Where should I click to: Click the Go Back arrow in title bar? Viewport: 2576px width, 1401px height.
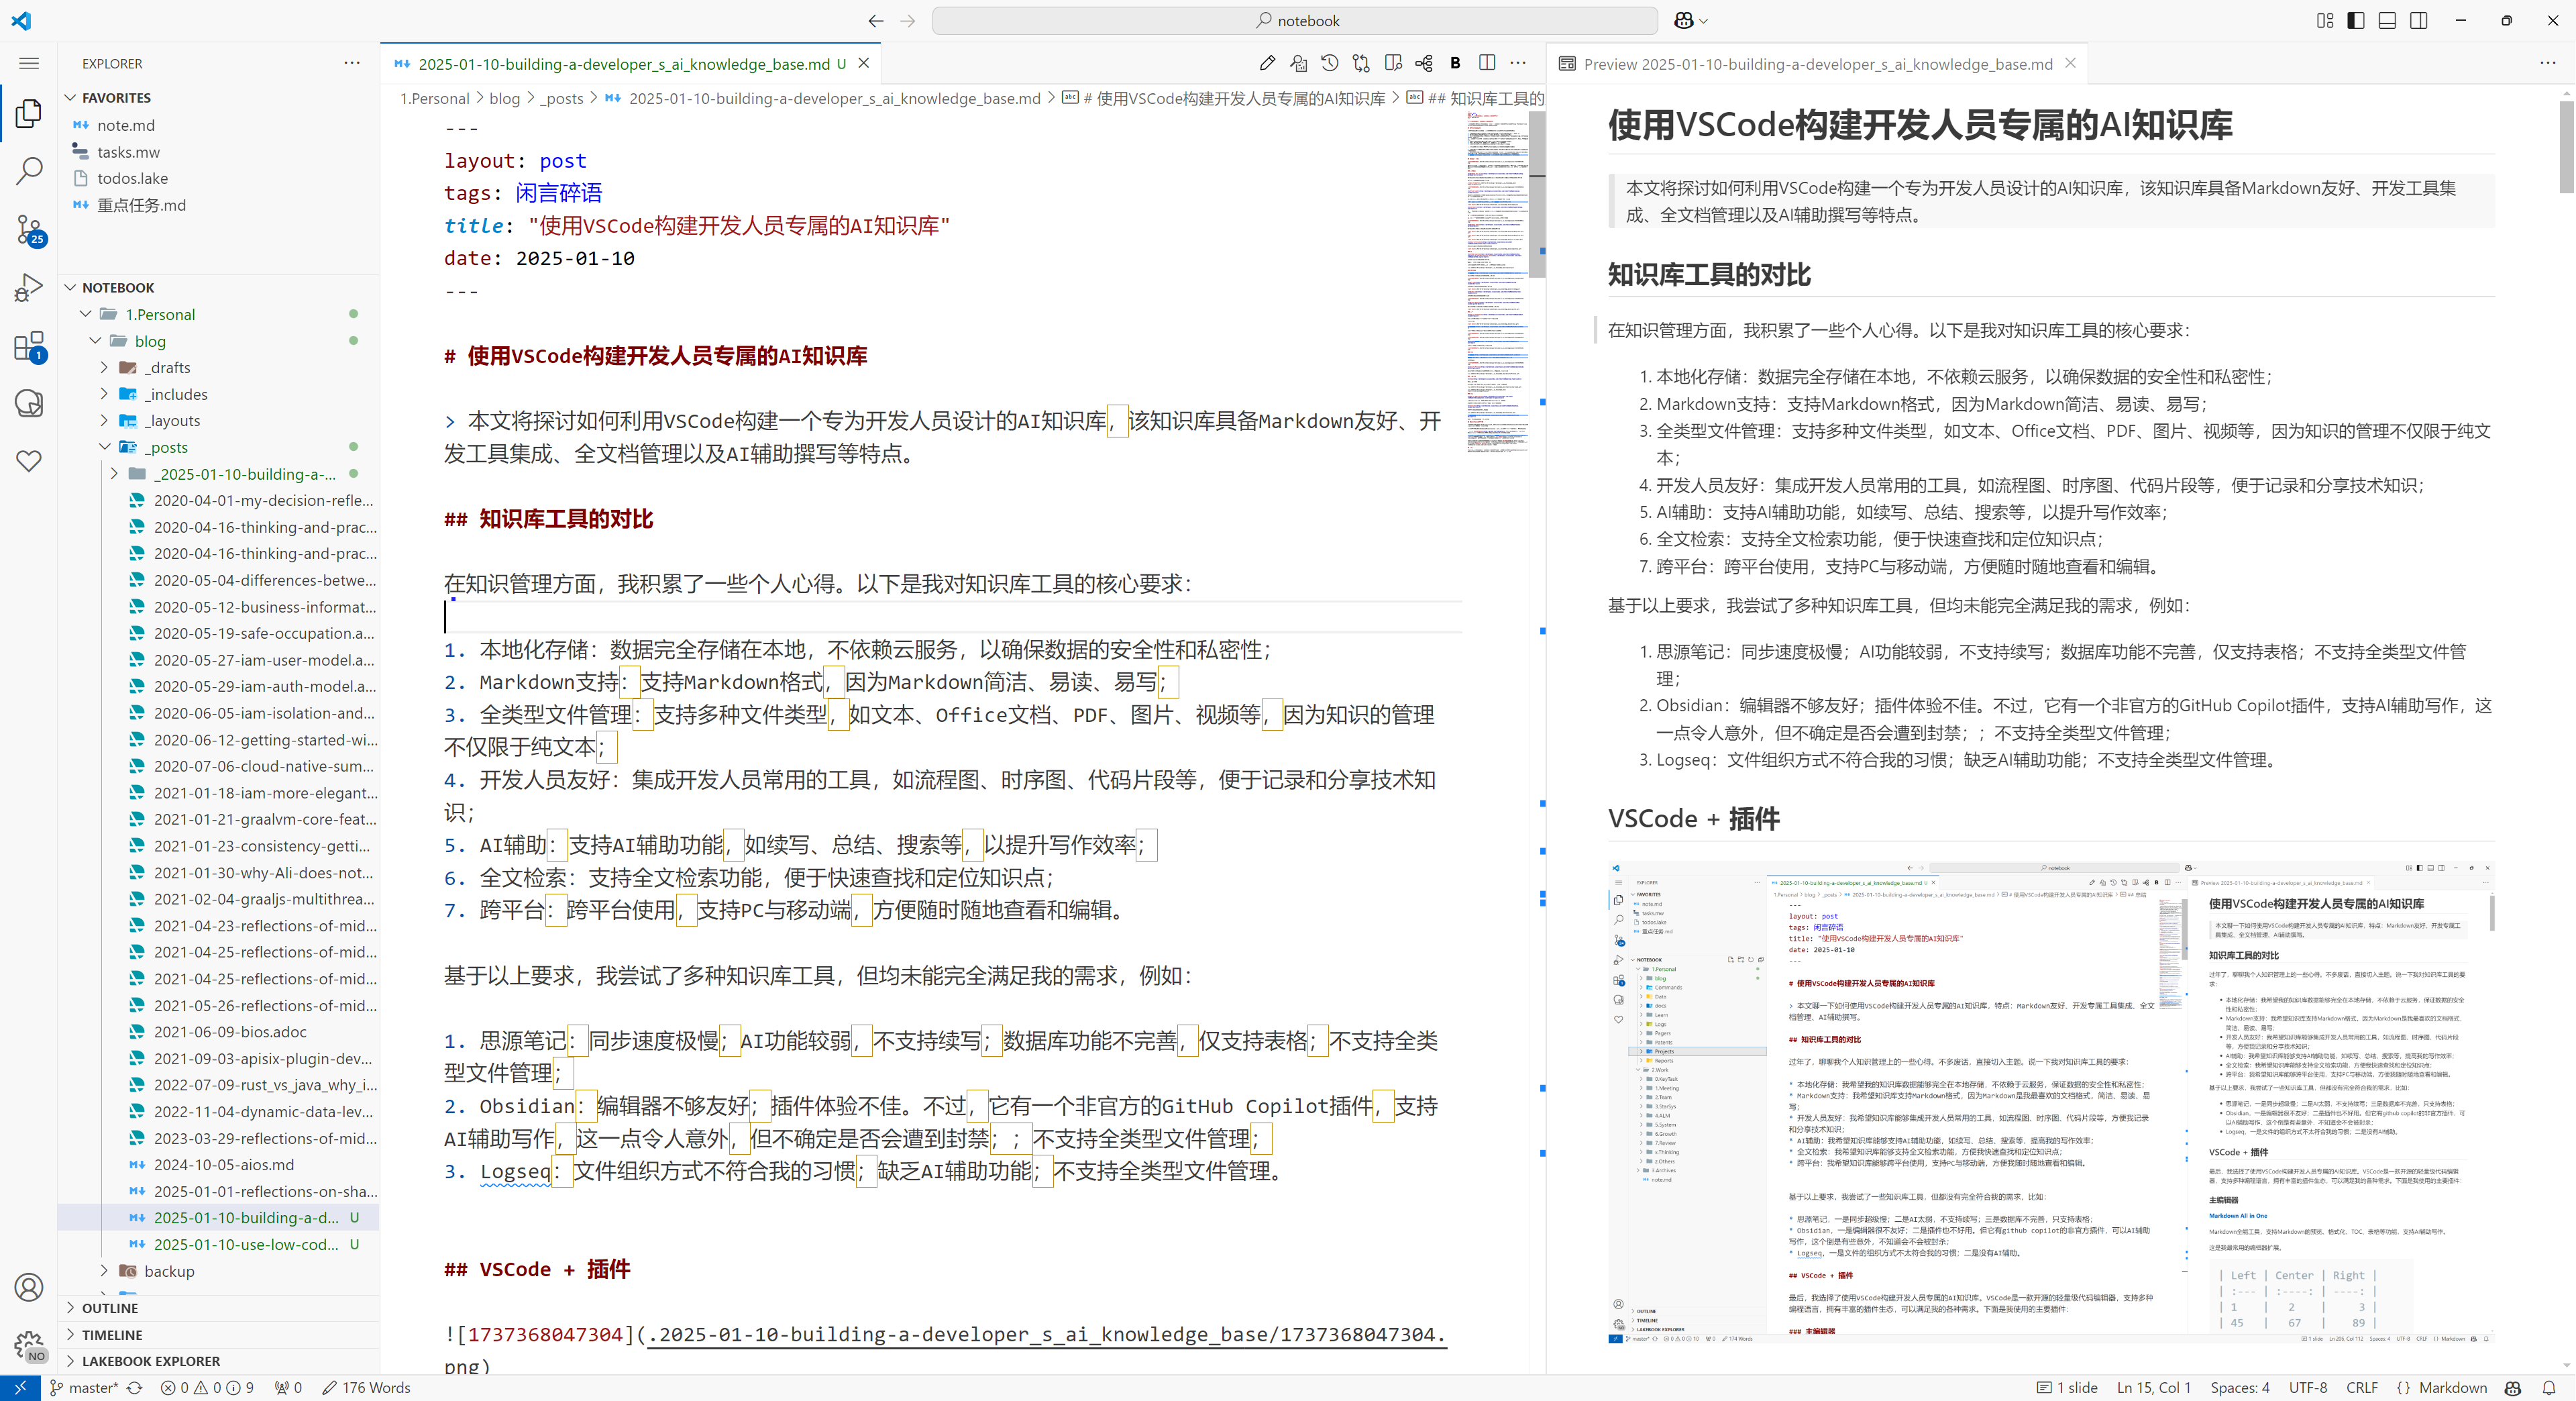tap(876, 20)
